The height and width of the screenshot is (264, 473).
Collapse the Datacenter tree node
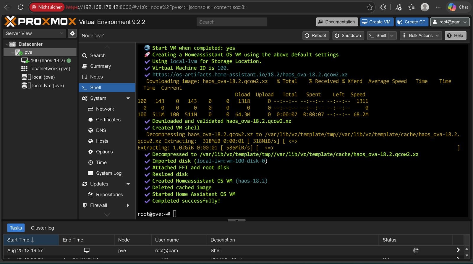click(7, 44)
